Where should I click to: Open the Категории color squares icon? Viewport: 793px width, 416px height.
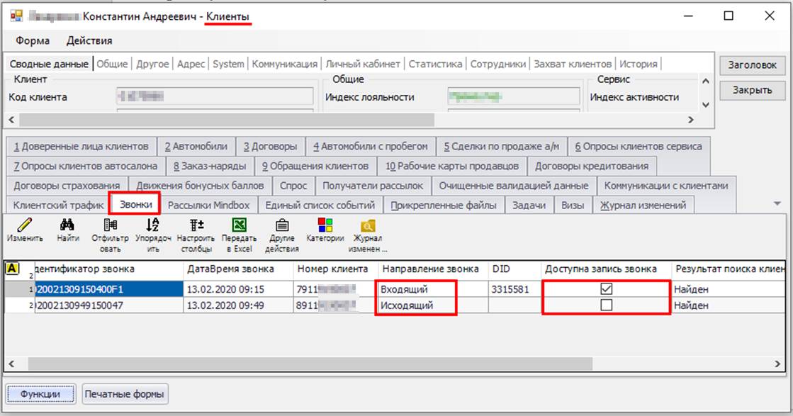pyautogui.click(x=325, y=225)
